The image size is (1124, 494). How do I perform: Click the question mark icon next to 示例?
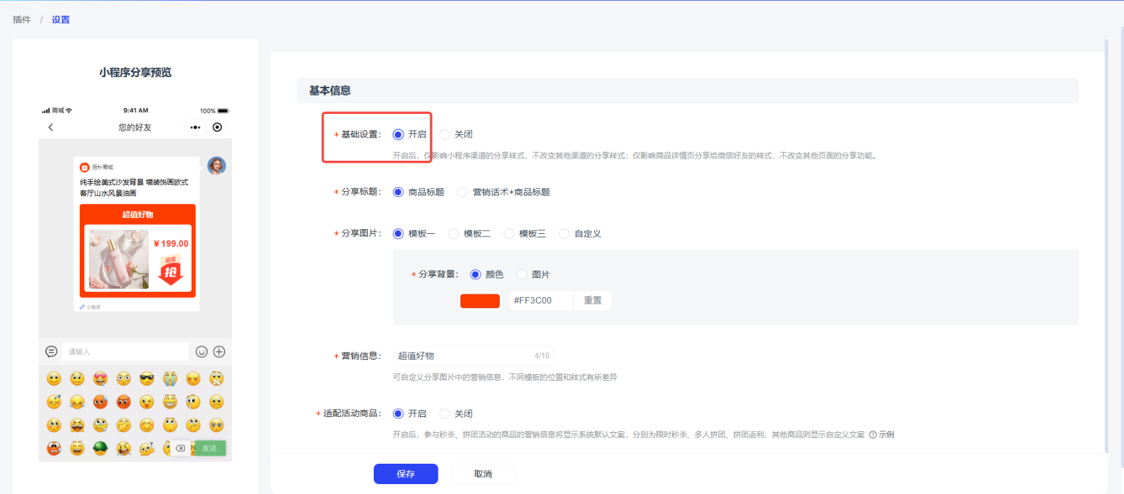873,435
